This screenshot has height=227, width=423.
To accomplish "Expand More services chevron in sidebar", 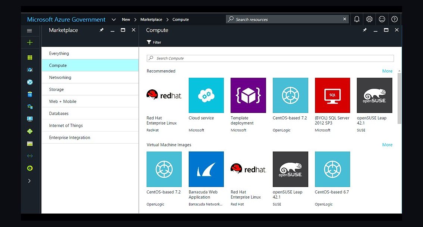I will (30, 181).
